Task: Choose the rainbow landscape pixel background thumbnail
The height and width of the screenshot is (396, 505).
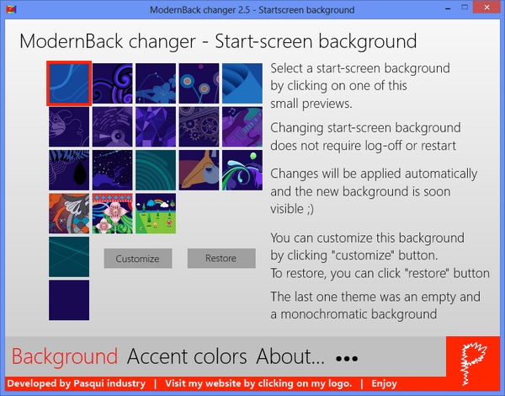Action: point(156,213)
